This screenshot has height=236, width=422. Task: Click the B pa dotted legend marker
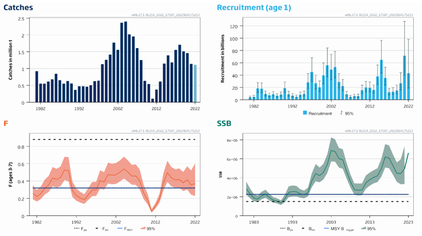tap(283, 228)
